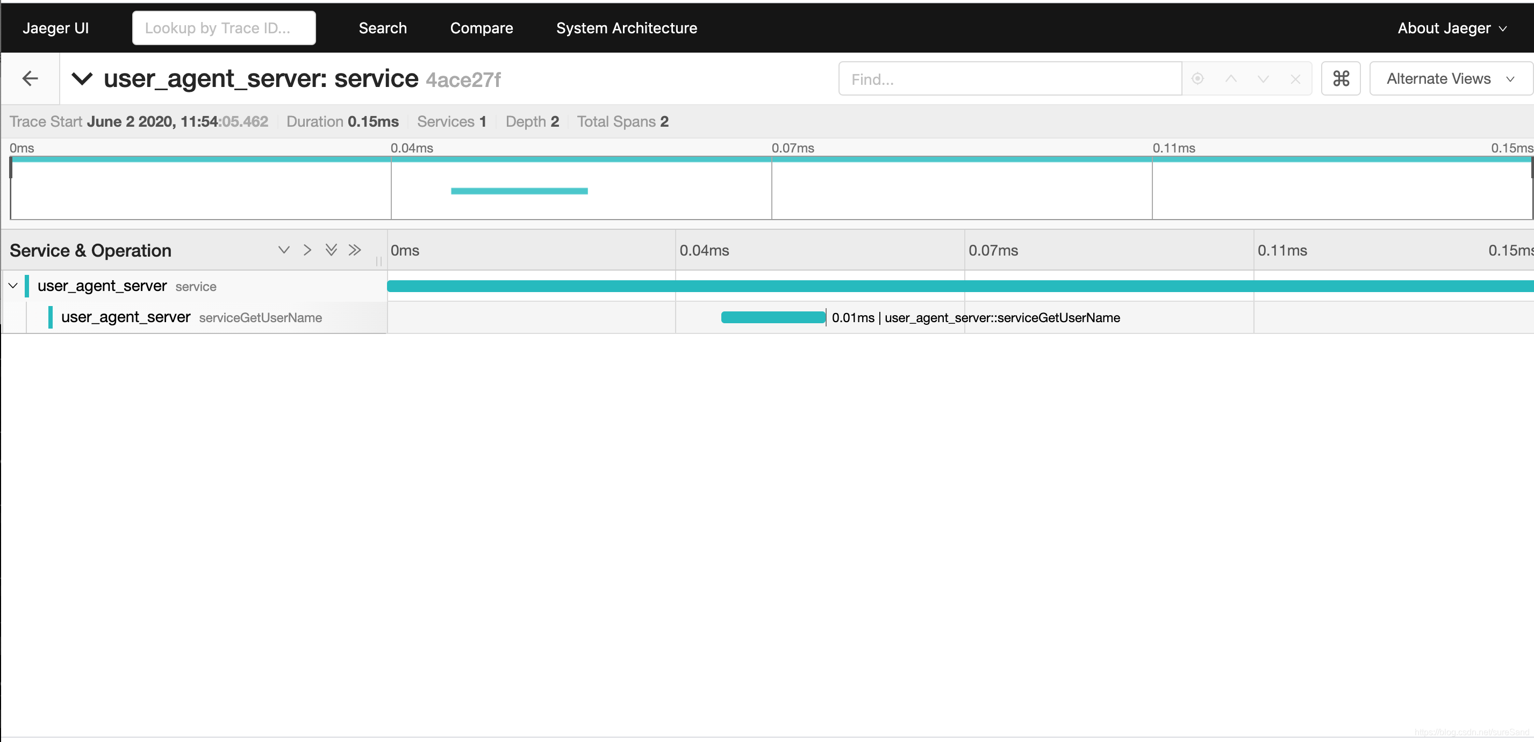The image size is (1534, 742).
Task: Click the downward navigation arrow icon
Action: point(1263,78)
